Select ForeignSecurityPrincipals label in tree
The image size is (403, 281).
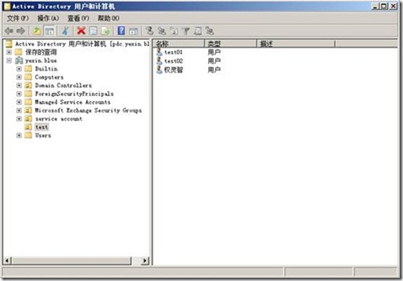tap(74, 94)
